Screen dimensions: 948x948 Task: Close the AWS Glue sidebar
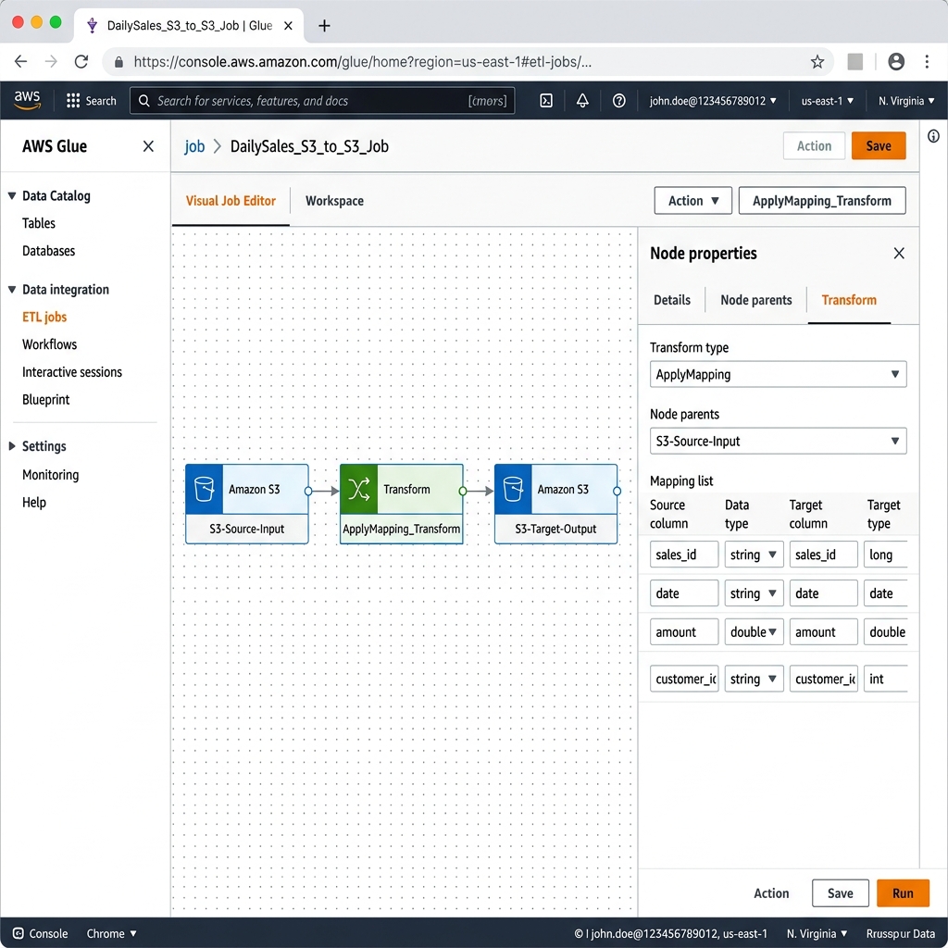click(148, 146)
